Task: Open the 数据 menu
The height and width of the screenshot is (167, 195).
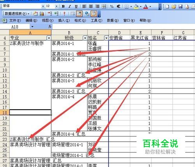Action: [x=113, y=20]
